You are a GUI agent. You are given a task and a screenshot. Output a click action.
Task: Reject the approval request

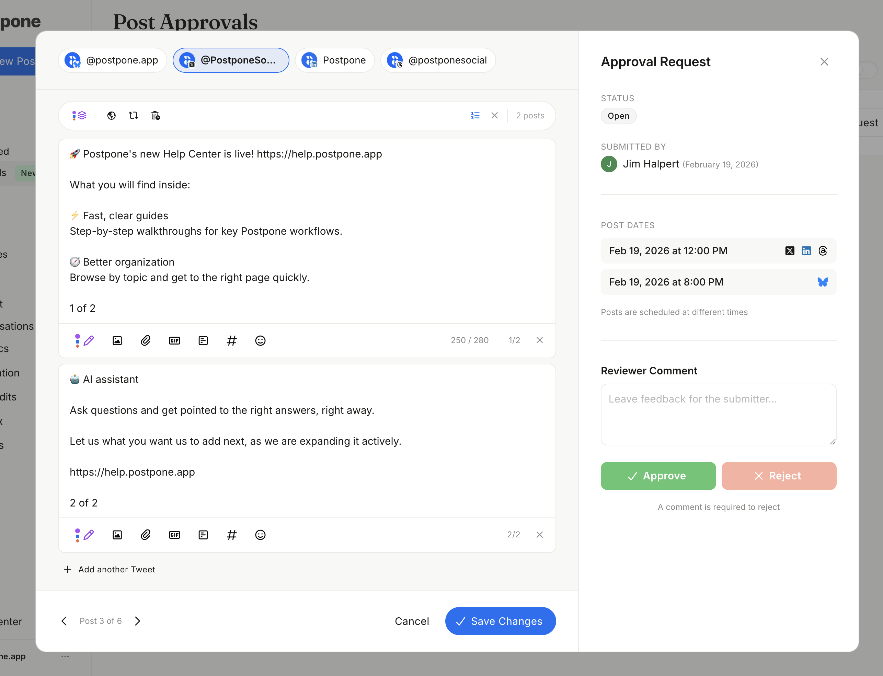coord(779,476)
